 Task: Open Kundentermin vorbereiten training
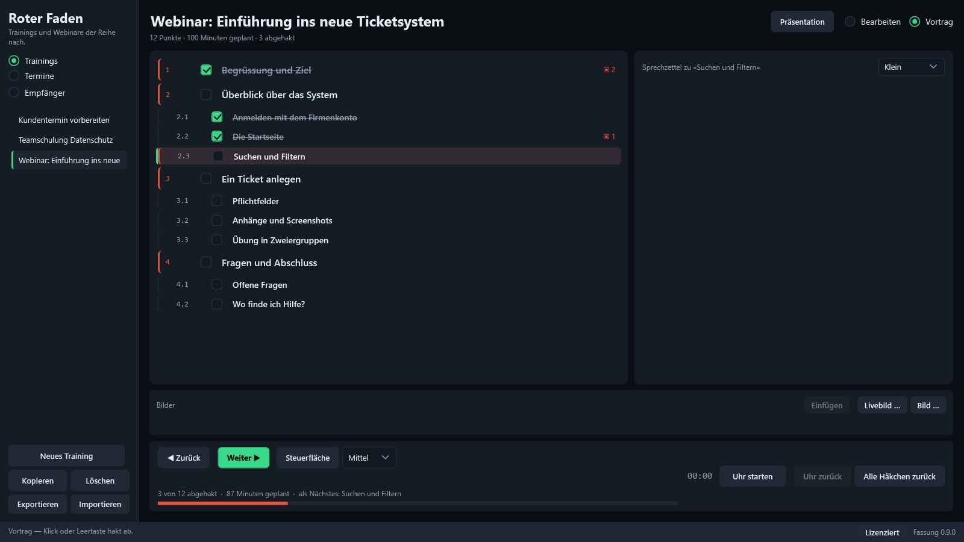coord(69,120)
